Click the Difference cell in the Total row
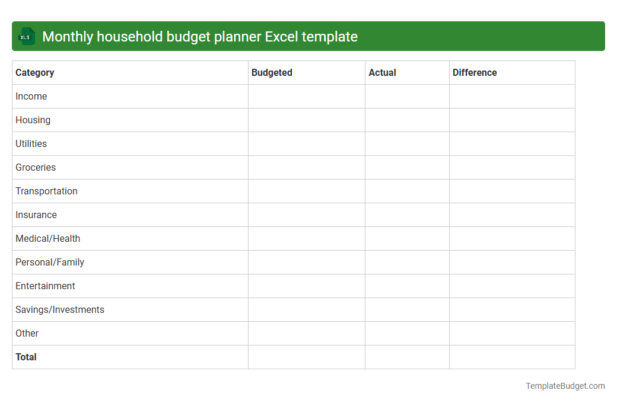Viewport: 617px width, 403px height. (x=511, y=357)
